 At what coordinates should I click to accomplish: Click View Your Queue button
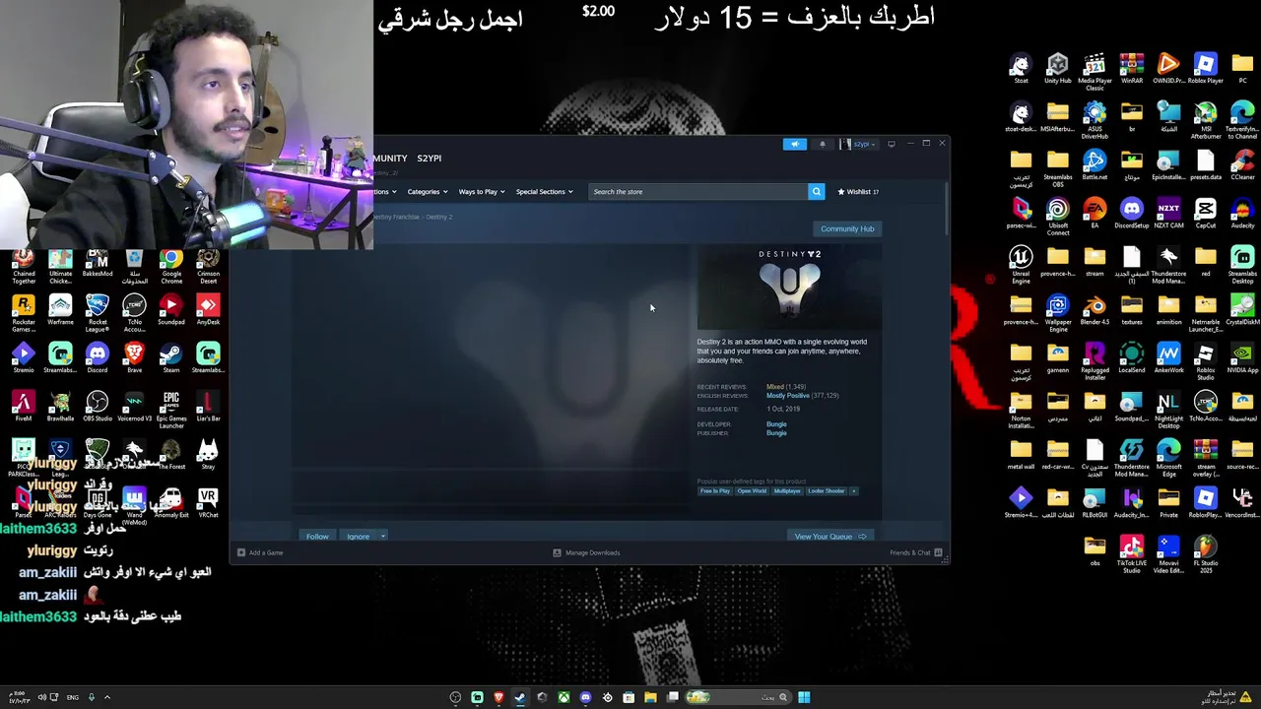(830, 537)
